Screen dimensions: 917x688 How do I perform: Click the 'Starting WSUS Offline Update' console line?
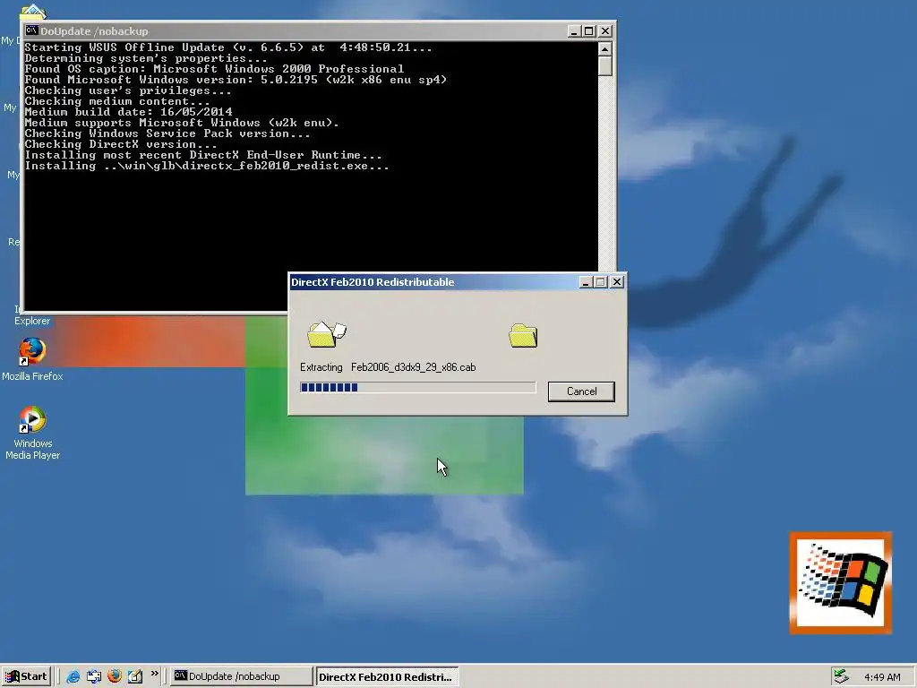[228, 47]
